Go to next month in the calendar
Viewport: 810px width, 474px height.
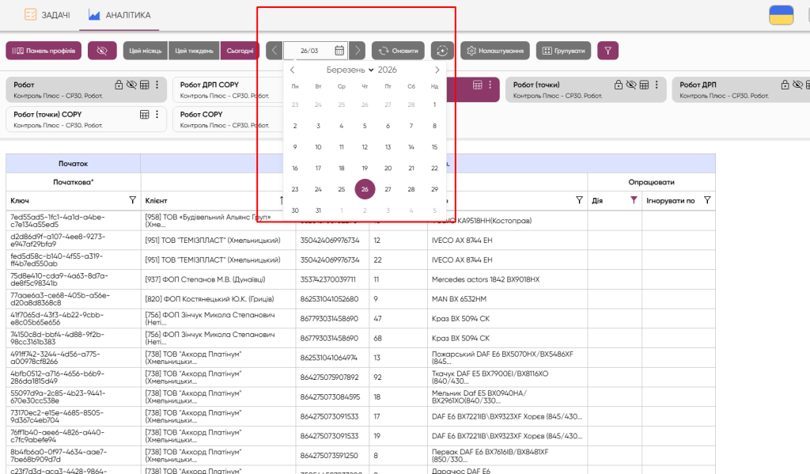click(437, 70)
